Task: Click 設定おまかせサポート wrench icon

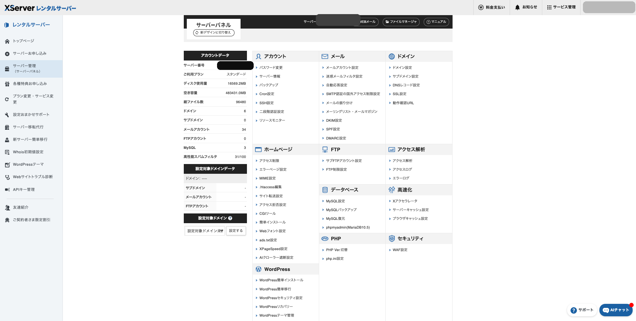Action: coord(7,115)
